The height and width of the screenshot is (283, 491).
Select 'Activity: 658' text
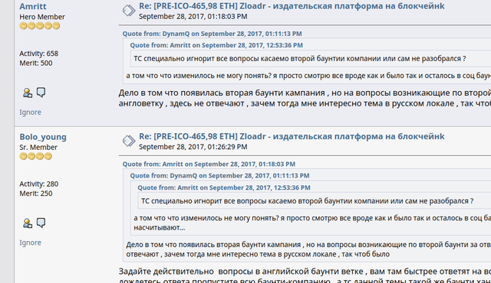[39, 54]
